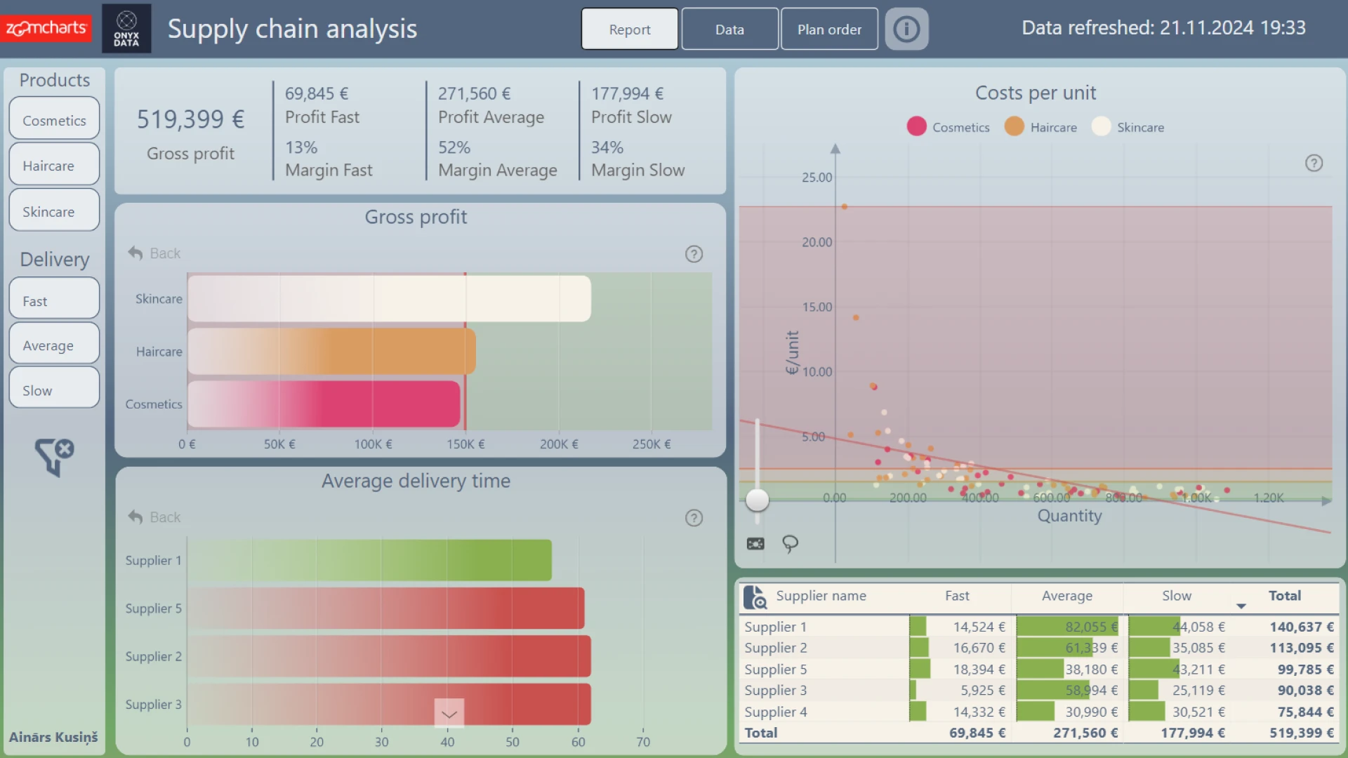Viewport: 1348px width, 758px height.
Task: Click the ZoomCharts logo
Action: click(x=46, y=28)
